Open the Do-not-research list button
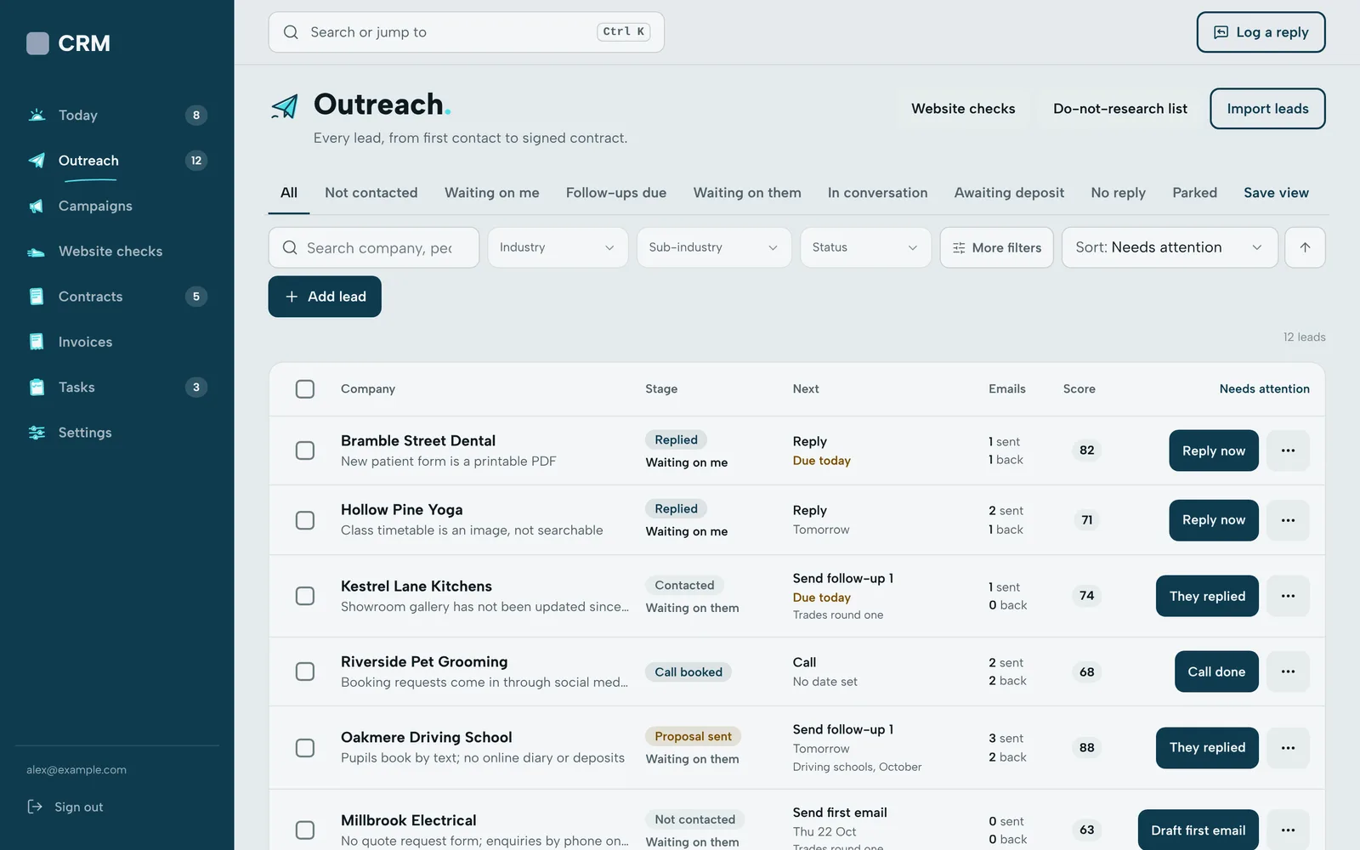 (x=1120, y=109)
